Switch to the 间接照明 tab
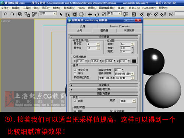This screenshot has width=184, height=138. coord(129,31)
